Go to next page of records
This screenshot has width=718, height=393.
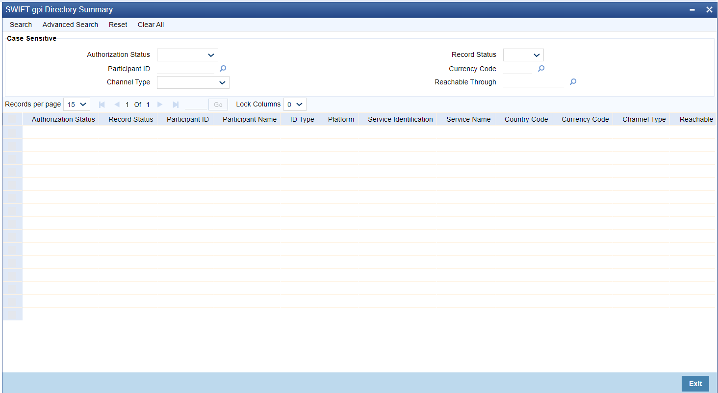coord(160,105)
